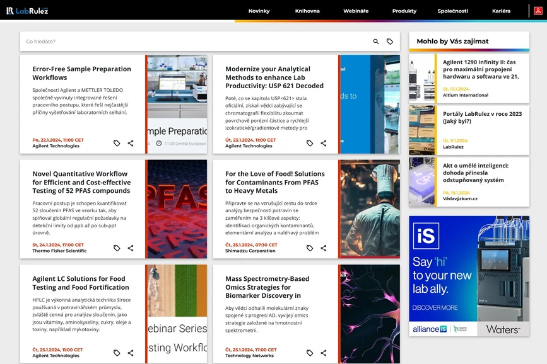
Task: Open 'Mass Spectrometry-Based Omics Strategies' title
Action: click(268, 287)
